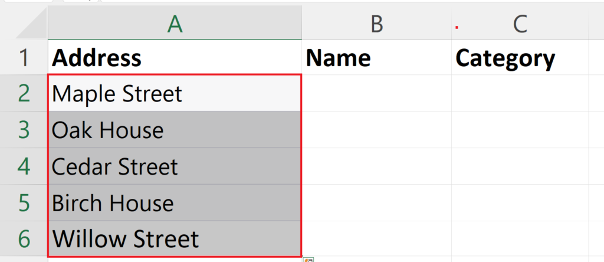Click the Select All corner triangle

pyautogui.click(x=32, y=24)
